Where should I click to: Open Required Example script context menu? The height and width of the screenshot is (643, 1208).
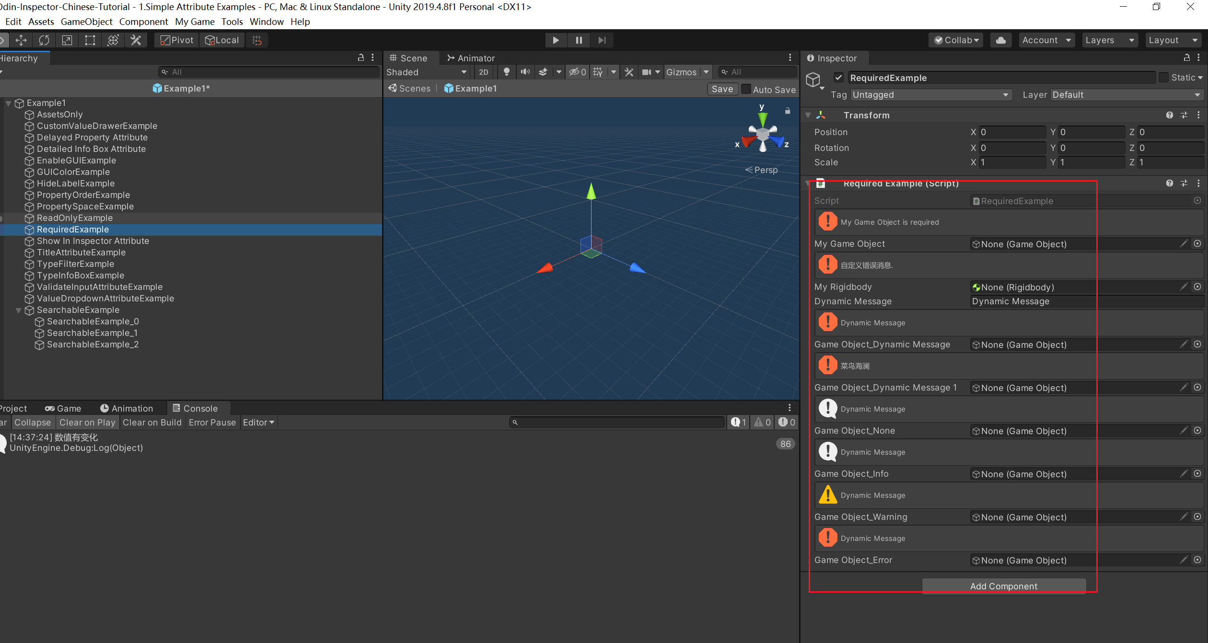[x=1198, y=183]
